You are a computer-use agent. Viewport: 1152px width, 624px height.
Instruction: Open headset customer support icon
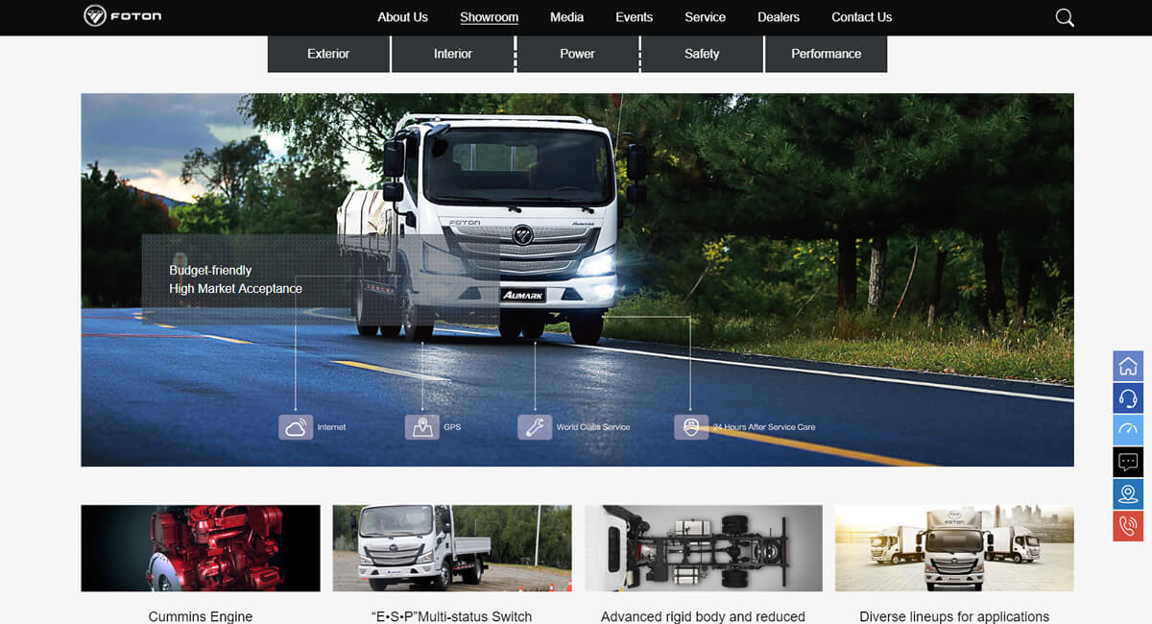click(x=1128, y=398)
